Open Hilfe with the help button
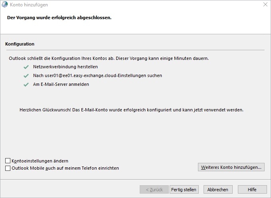271x198 pixels. 252,190
